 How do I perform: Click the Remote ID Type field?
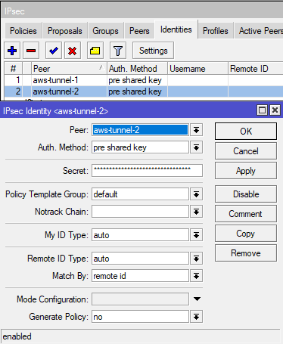point(140,259)
